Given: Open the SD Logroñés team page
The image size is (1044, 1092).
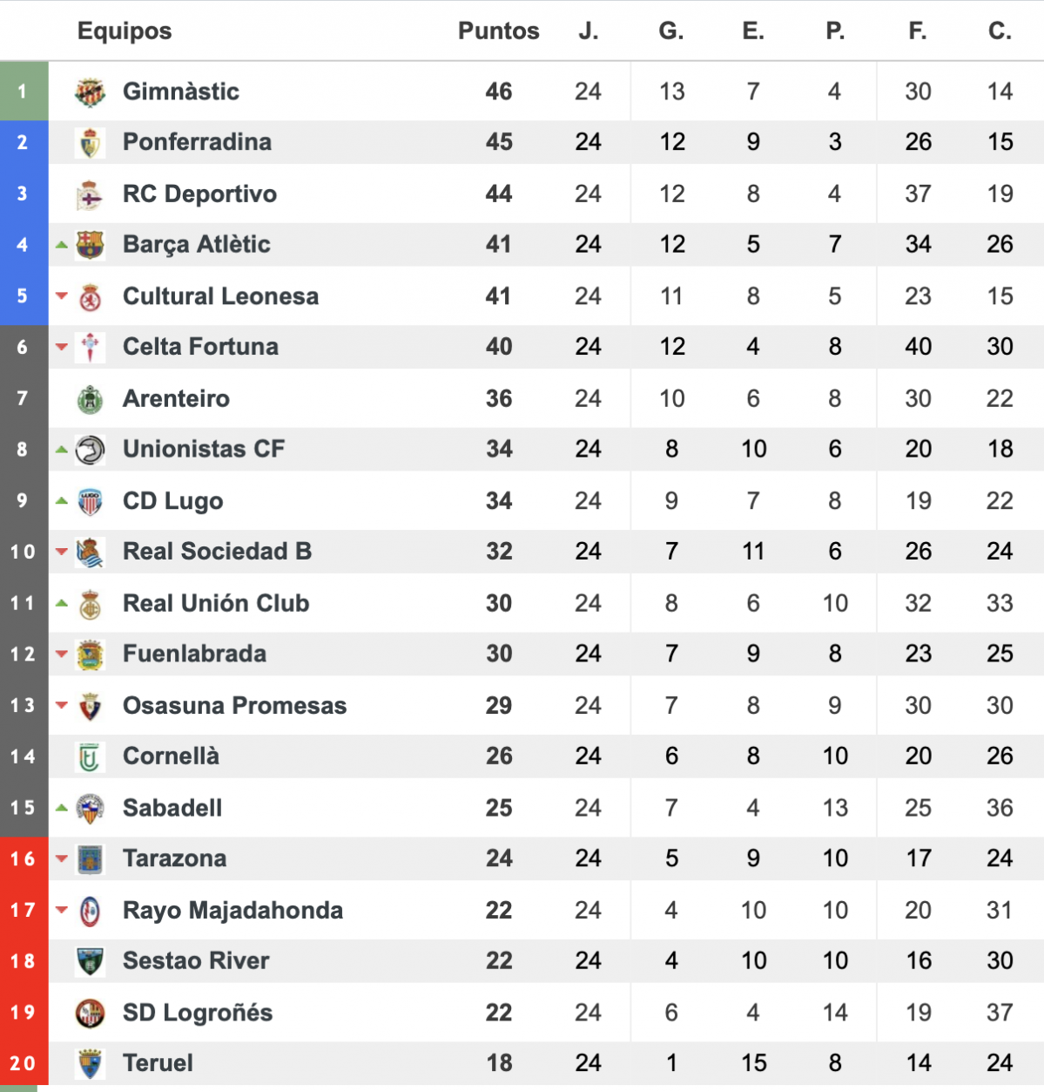Looking at the screenshot, I should point(198,1013).
